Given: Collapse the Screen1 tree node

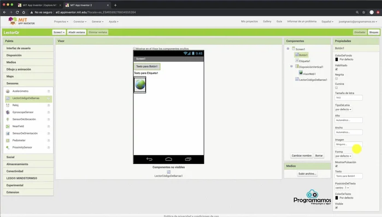Looking at the screenshot, I should coord(288,49).
